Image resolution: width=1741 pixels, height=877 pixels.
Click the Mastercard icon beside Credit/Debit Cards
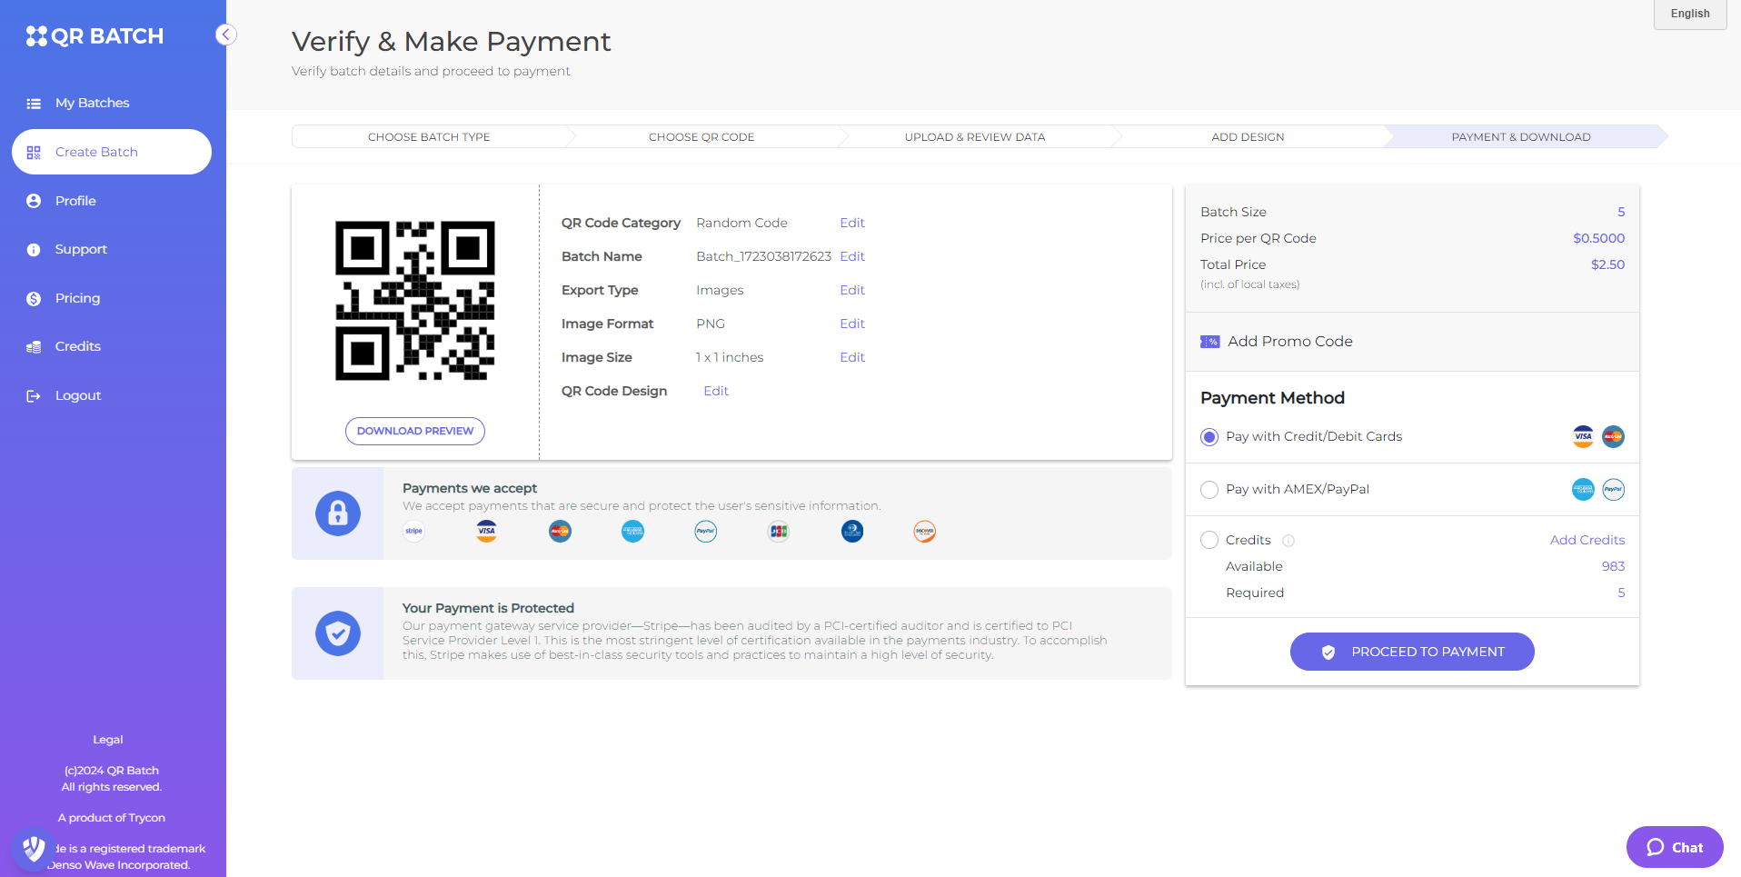coord(1614,437)
